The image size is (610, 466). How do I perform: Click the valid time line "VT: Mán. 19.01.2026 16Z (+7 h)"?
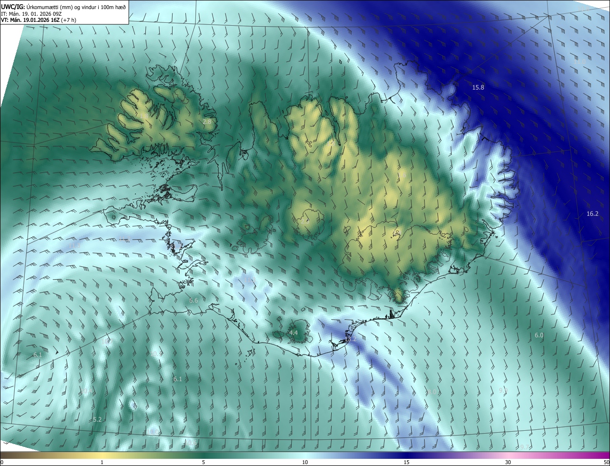click(39, 20)
